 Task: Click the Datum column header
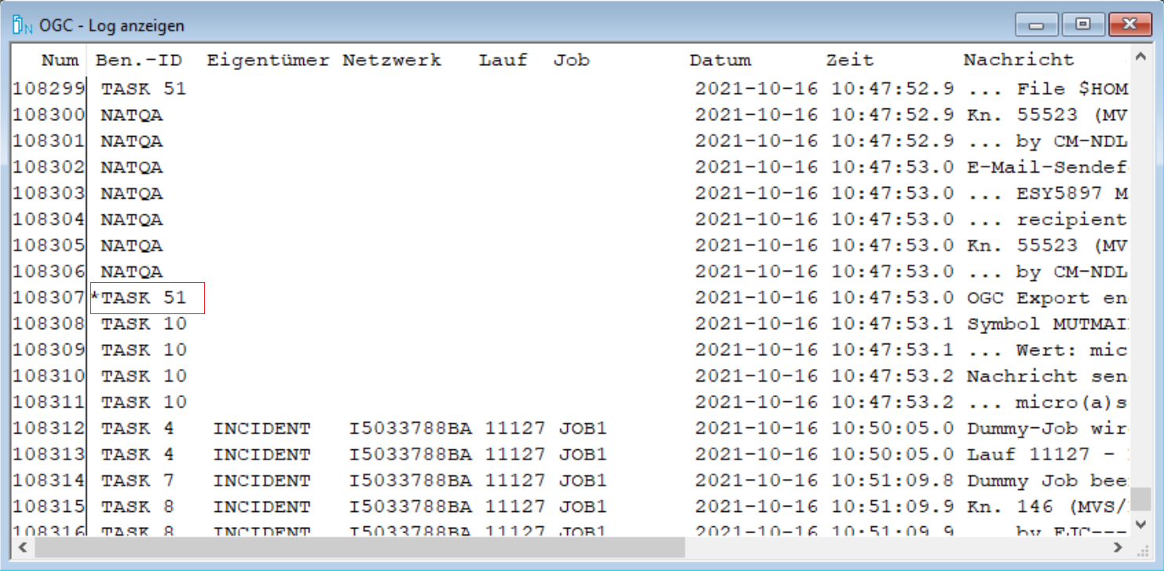pos(720,60)
